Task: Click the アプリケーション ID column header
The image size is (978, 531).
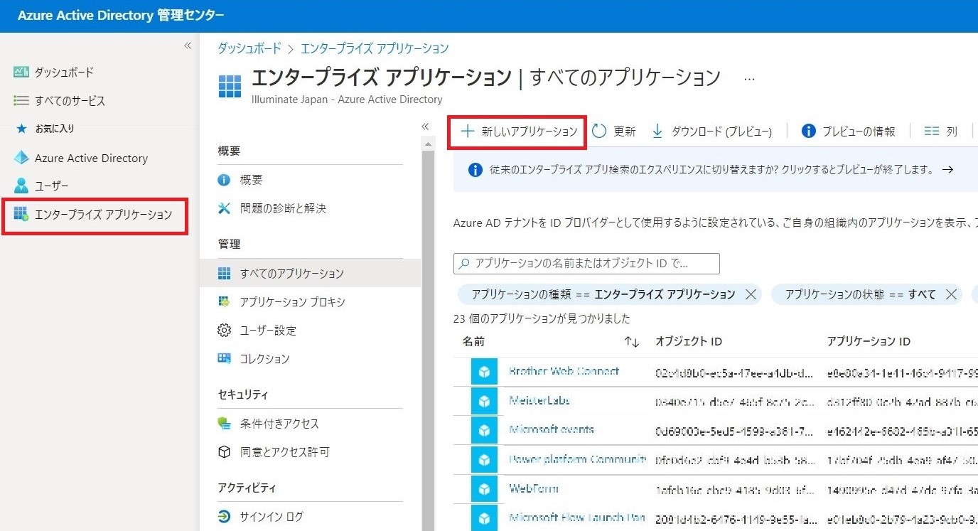Action: coord(869,342)
